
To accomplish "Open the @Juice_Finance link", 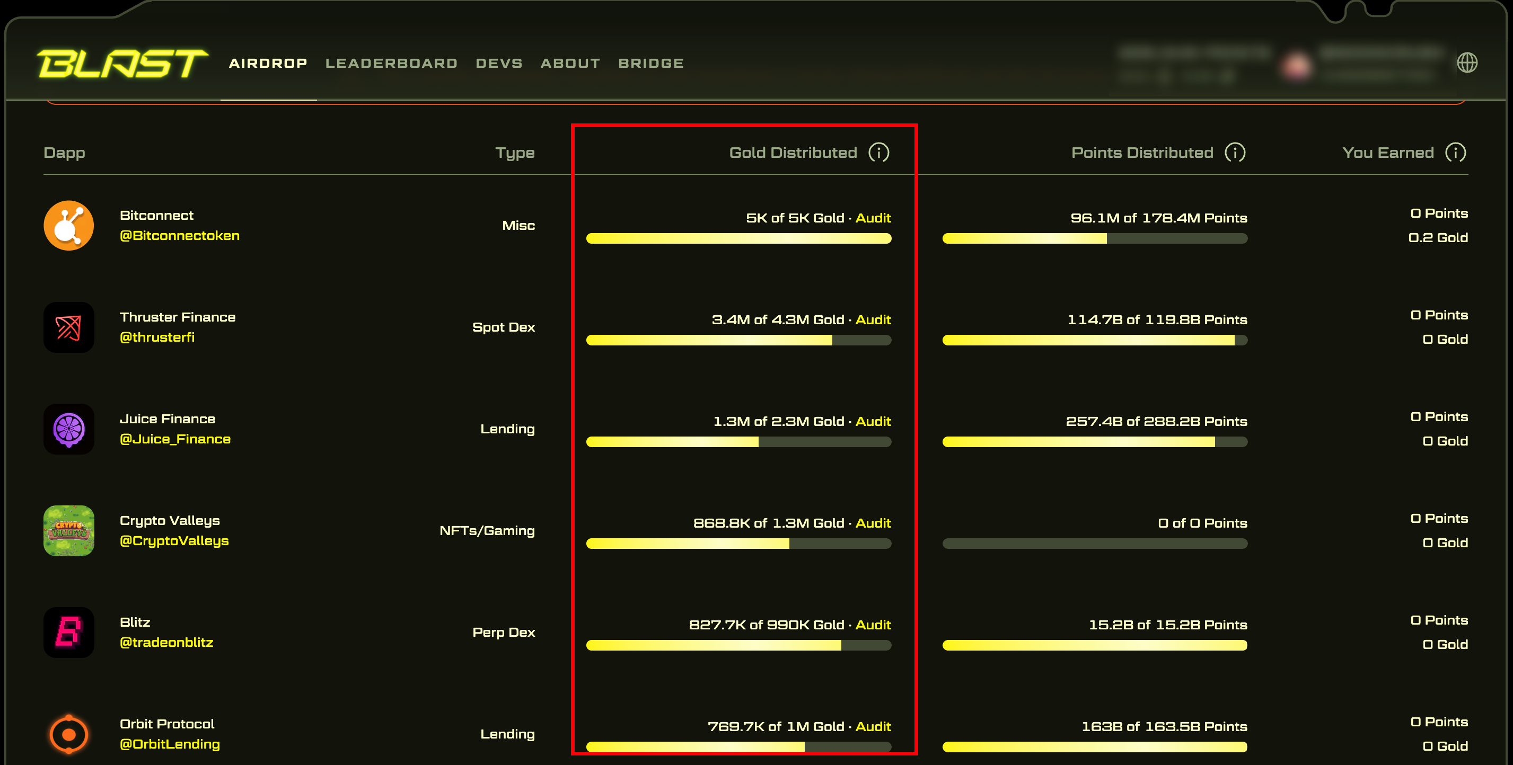I will point(175,439).
